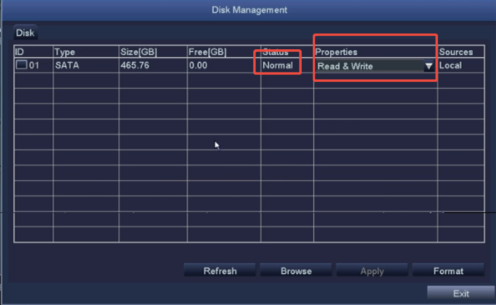This screenshot has height=305, width=496.
Task: Select the Free[GB] column header
Action: [x=207, y=52]
